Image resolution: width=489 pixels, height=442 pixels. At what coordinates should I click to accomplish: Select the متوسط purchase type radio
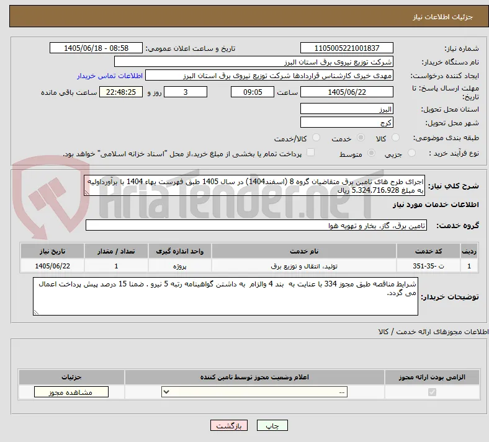click(371, 152)
